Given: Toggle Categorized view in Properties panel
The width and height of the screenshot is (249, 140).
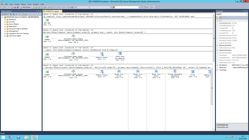Looking at the screenshot, I should tap(218, 18).
